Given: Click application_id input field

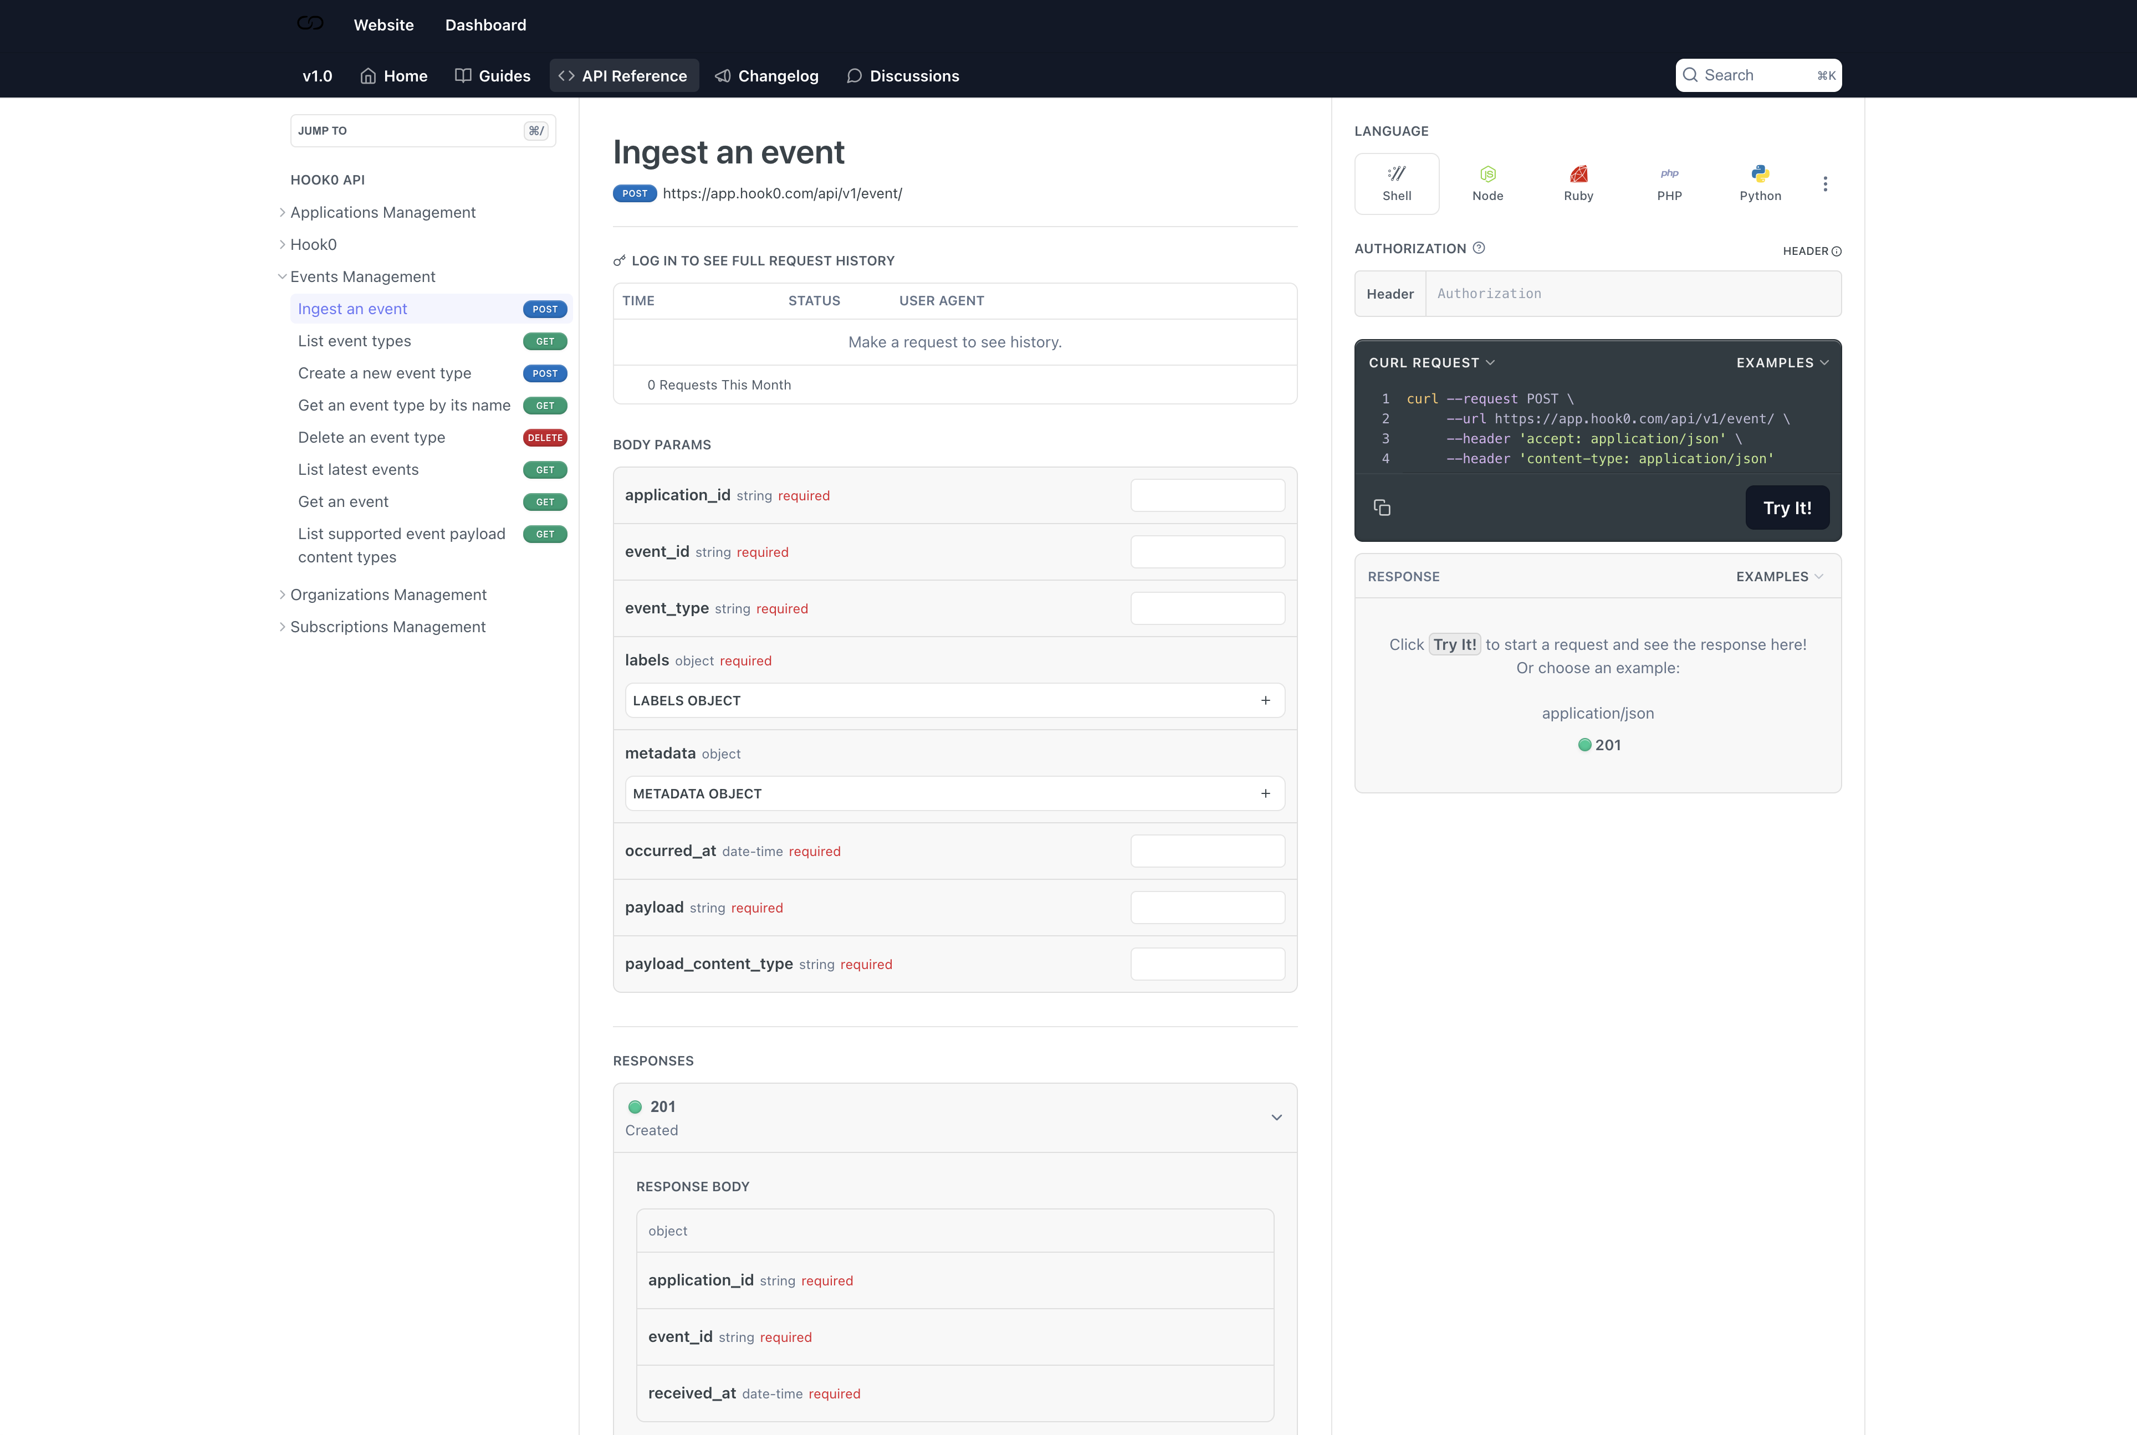Looking at the screenshot, I should (x=1207, y=496).
